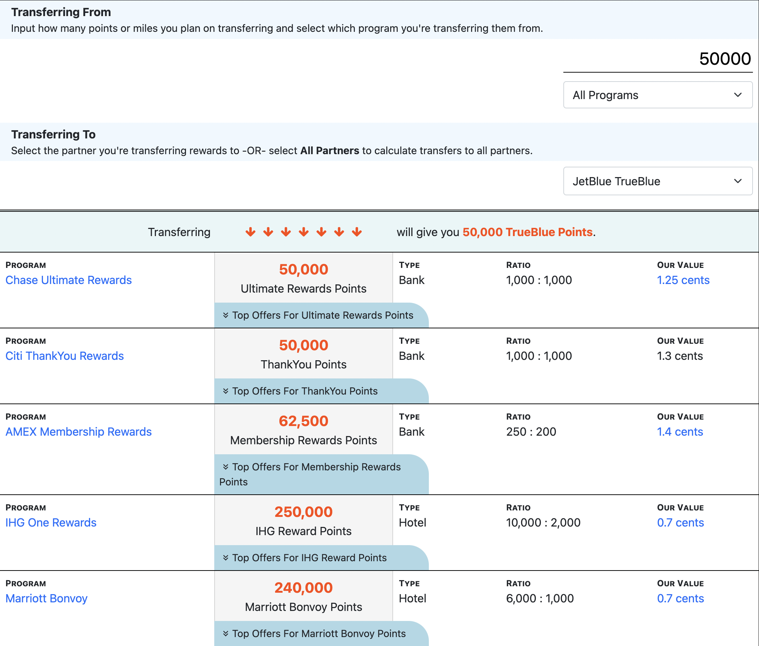The image size is (759, 646).
Task: Click the 50,000 Ultimate Rewards Points amount
Action: coord(304,270)
